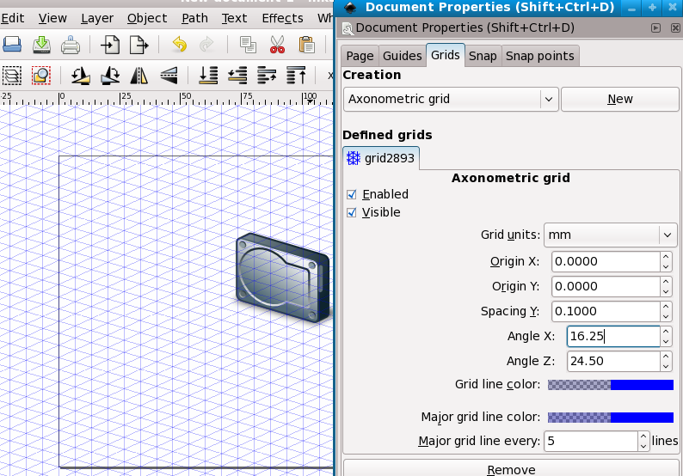Open the Major grid line color swatch
683x476 pixels.
pyautogui.click(x=611, y=418)
